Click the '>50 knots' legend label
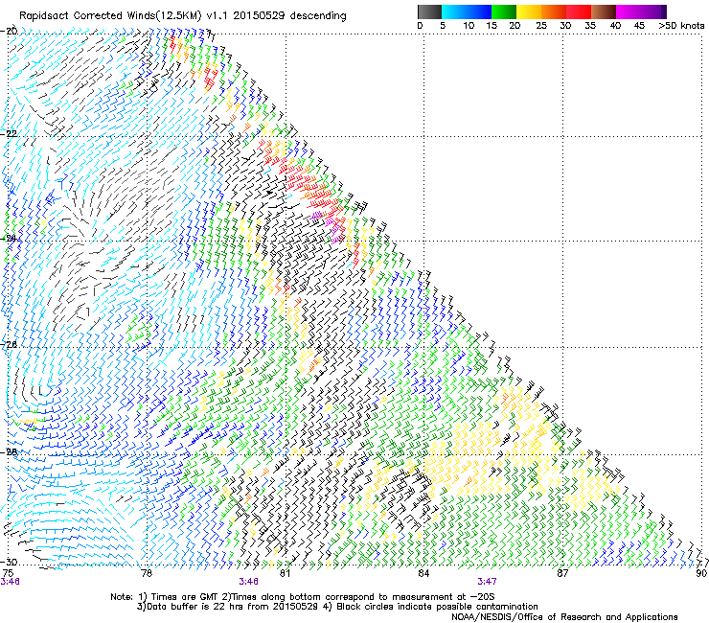Image resolution: width=709 pixels, height=623 pixels. [681, 26]
